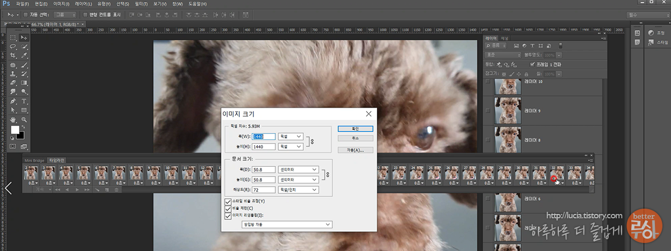
Task: Open the 필터(T) menu
Action: tap(142, 4)
